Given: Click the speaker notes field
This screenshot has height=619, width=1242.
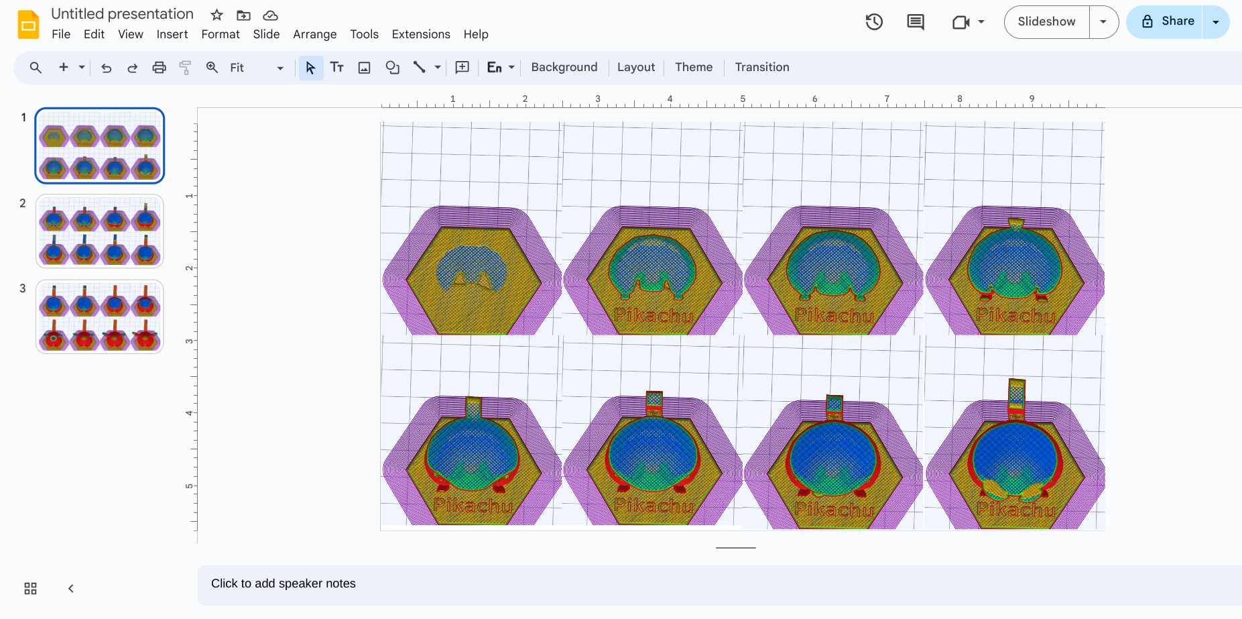Looking at the screenshot, I should pos(719,584).
